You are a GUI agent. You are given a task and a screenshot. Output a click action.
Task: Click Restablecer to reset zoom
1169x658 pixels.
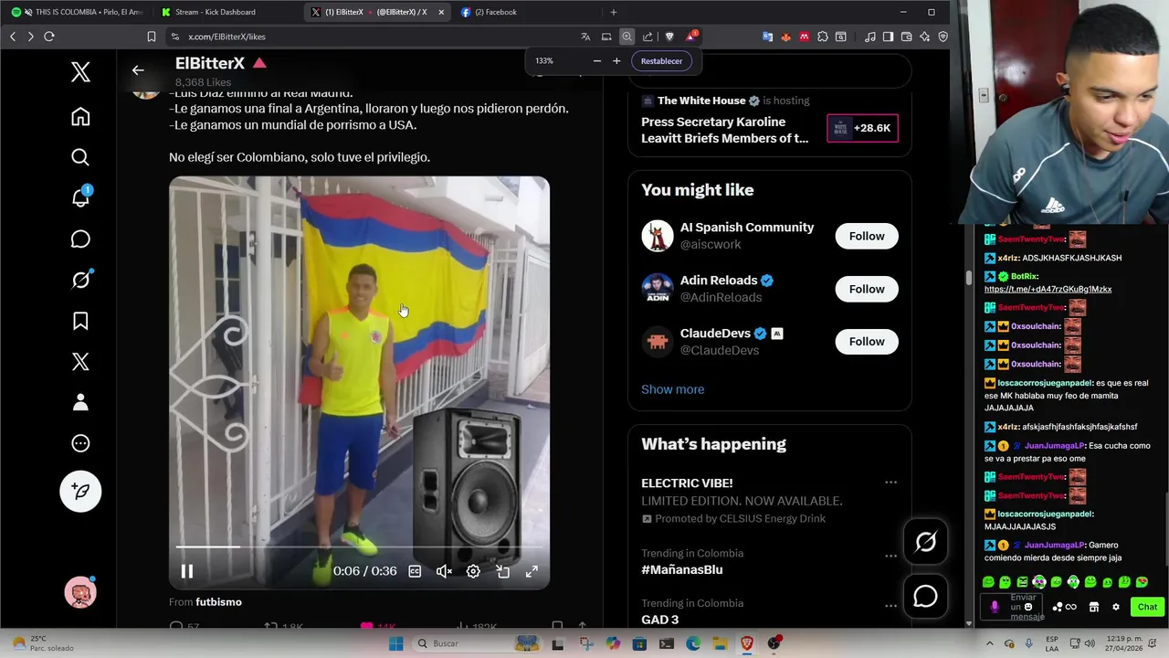pos(661,61)
